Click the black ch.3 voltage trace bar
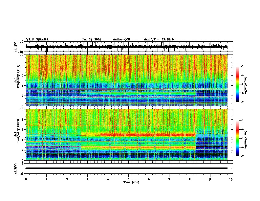260x201 pixels. (126, 168)
